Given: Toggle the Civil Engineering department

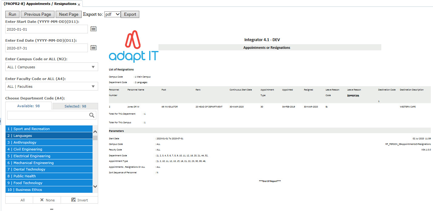Looking at the screenshot, I should 49,149.
